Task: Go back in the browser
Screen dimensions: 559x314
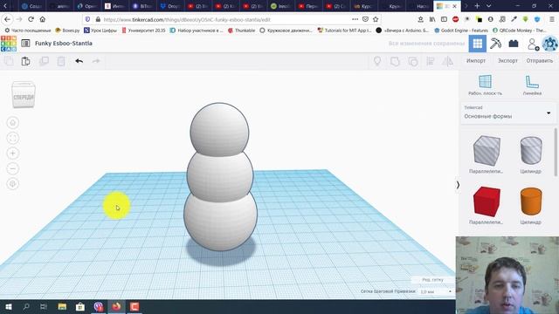Action: click(8, 19)
